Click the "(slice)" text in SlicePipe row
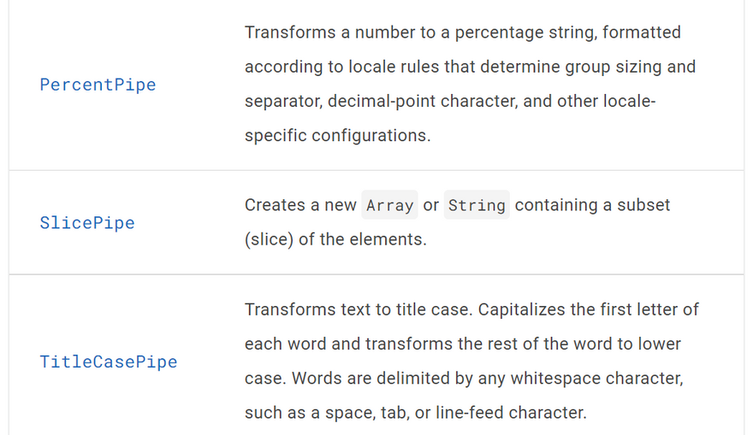753x435 pixels. [x=269, y=239]
